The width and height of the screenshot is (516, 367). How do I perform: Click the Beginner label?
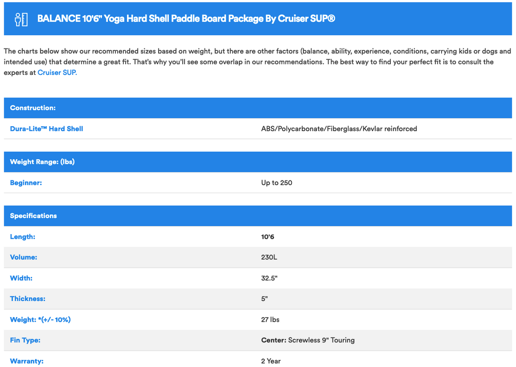[x=26, y=183]
